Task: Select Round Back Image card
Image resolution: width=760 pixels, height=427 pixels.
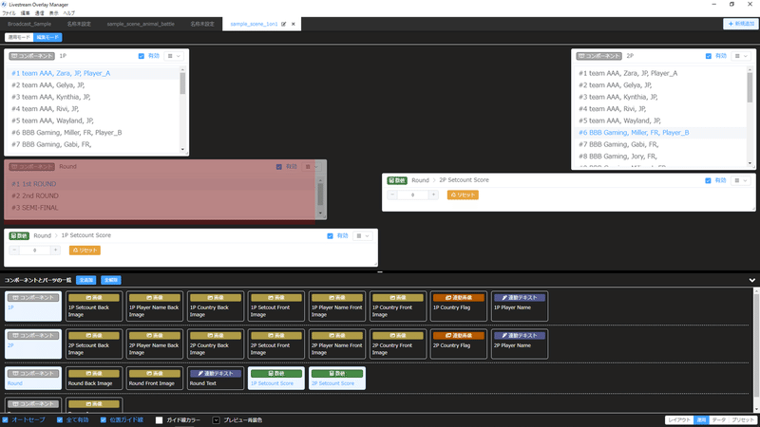Action: [93, 378]
